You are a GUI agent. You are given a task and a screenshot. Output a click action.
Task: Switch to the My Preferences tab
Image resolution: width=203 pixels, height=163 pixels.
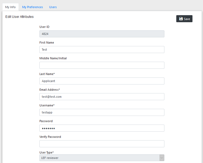(x=32, y=7)
